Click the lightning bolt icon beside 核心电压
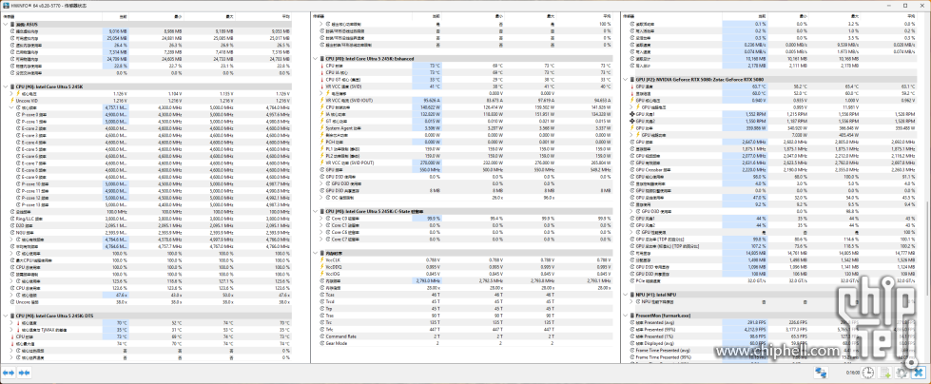The width and height of the screenshot is (931, 384). [16, 94]
